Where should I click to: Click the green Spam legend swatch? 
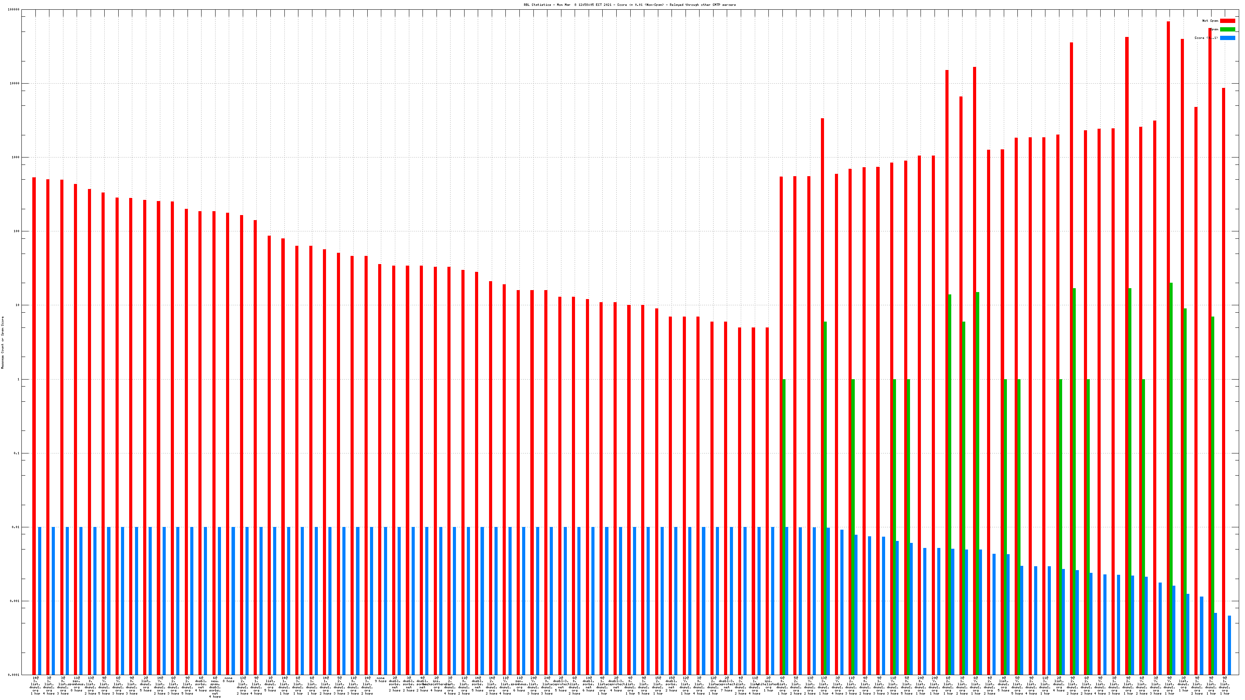(x=1227, y=30)
